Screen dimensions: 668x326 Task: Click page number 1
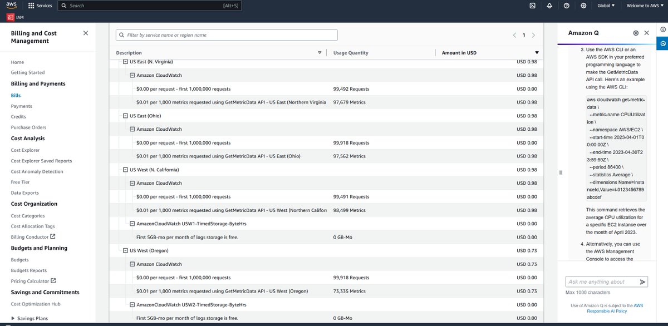pyautogui.click(x=524, y=35)
